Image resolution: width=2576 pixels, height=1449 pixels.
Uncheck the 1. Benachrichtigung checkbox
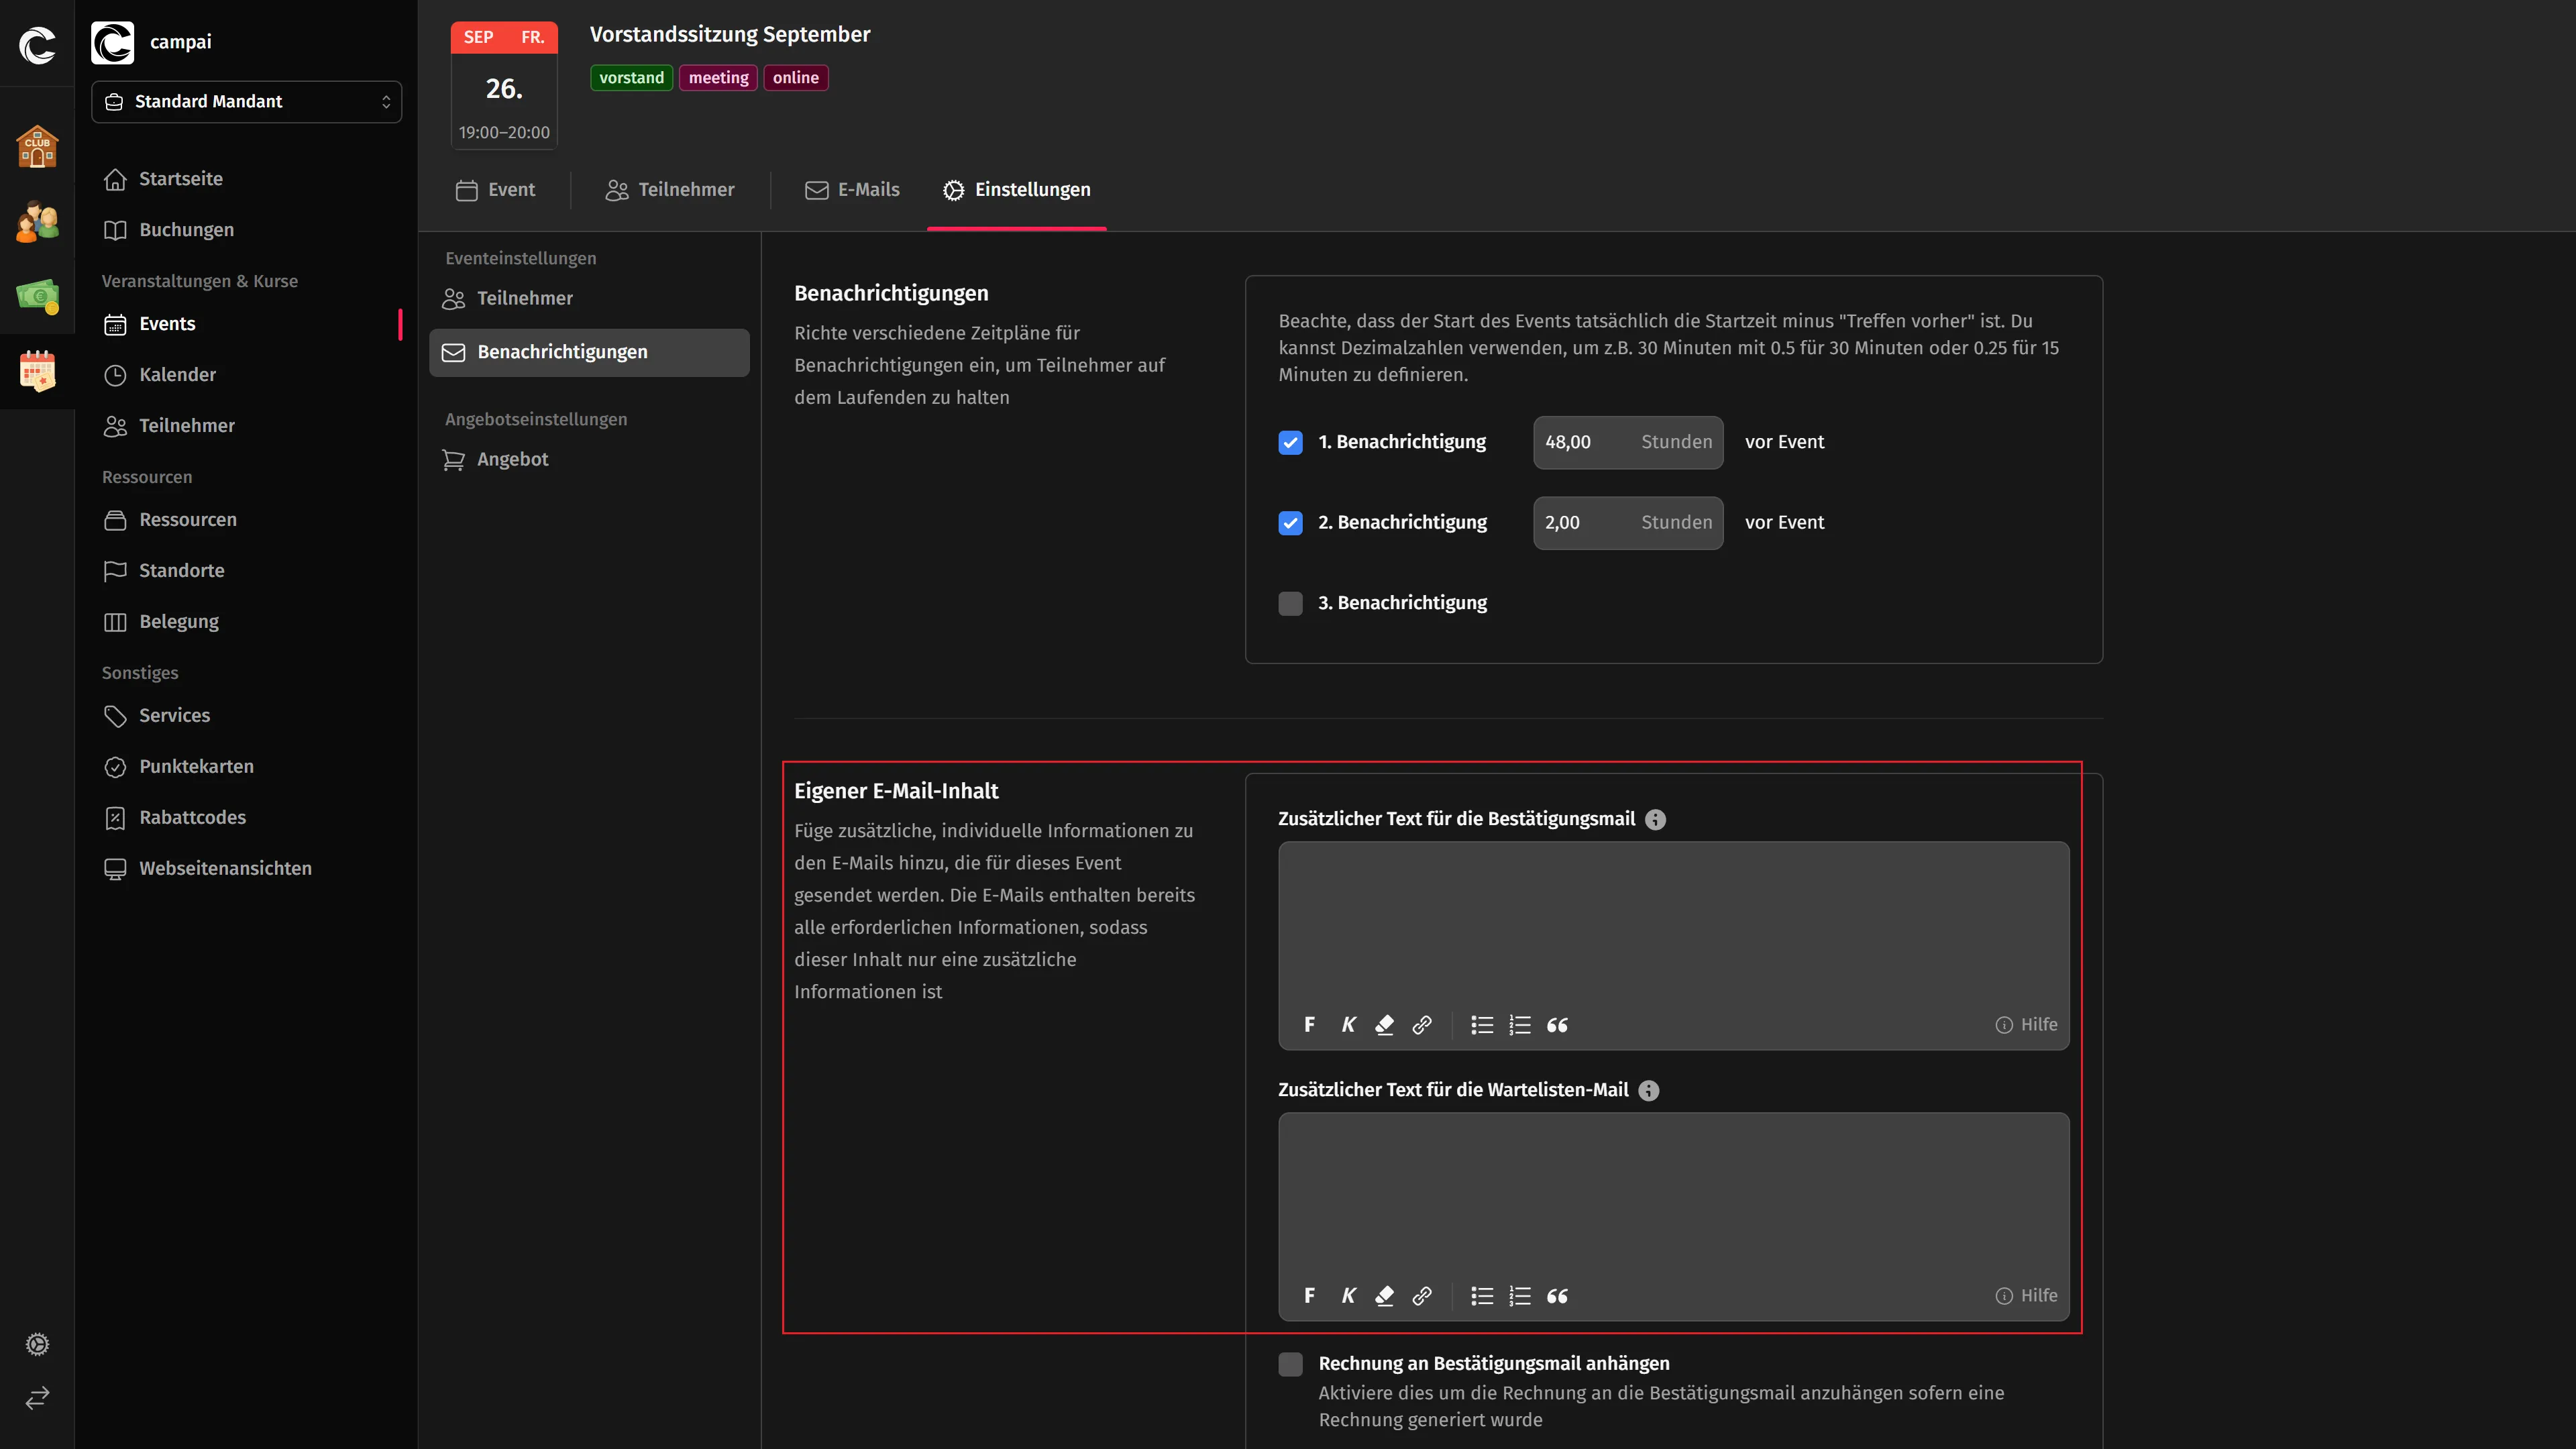point(1290,442)
